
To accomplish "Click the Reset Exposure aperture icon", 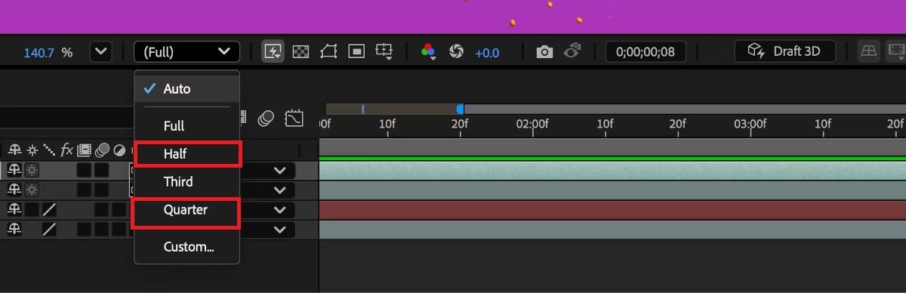I will point(456,51).
